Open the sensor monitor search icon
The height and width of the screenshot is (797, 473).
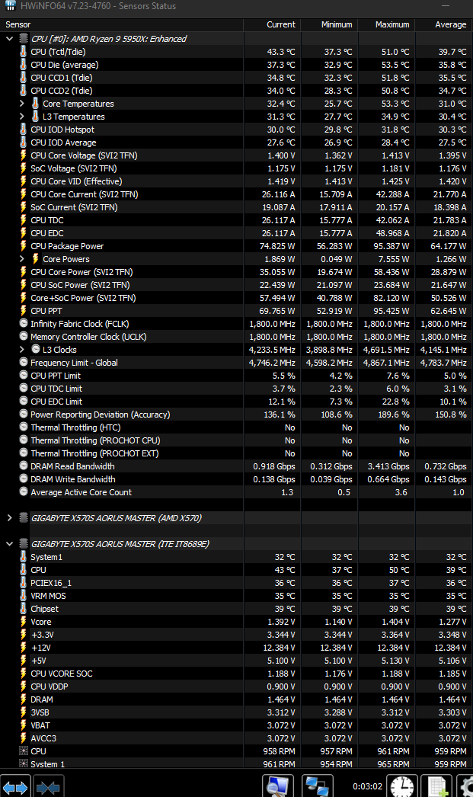click(x=278, y=787)
